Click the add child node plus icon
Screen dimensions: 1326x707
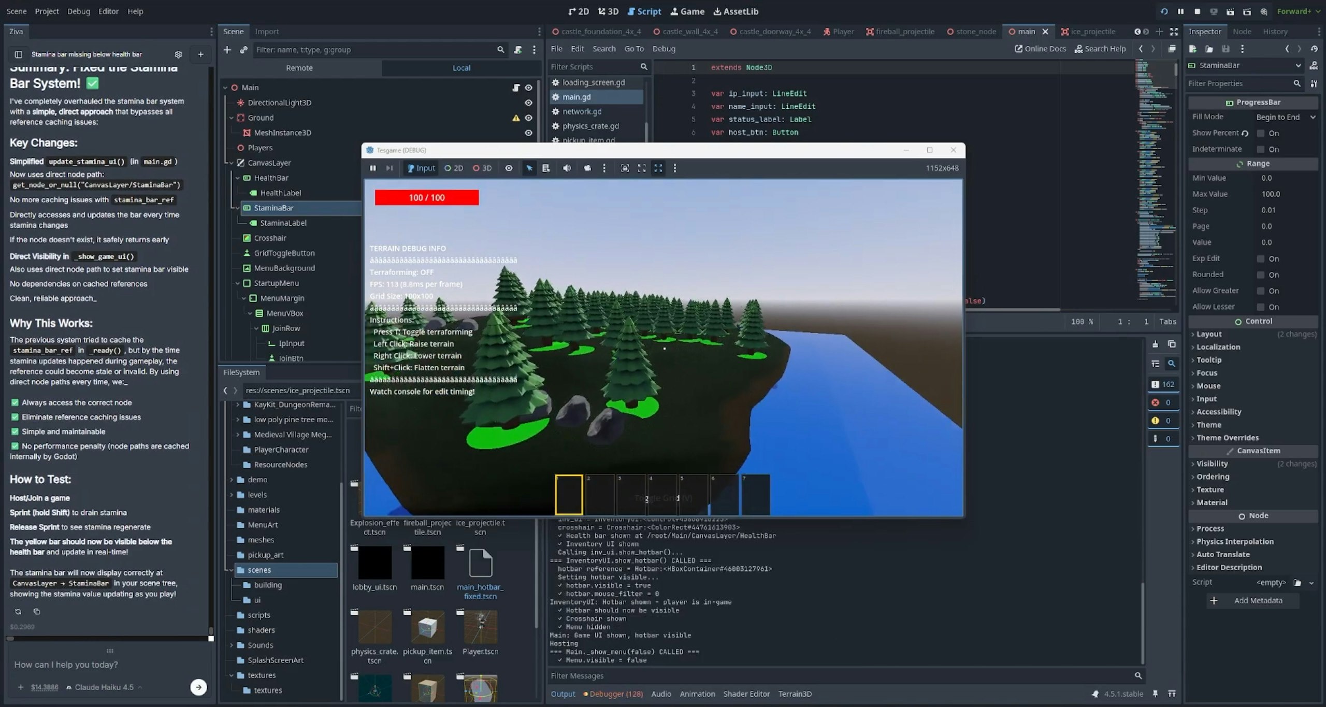point(227,50)
